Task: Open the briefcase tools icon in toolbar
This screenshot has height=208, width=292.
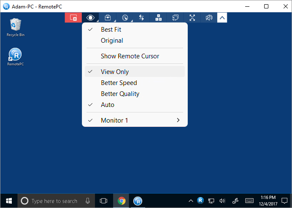Action: point(107,18)
